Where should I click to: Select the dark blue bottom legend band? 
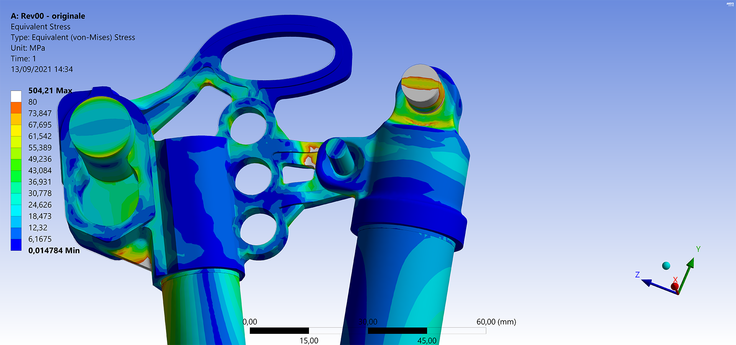(16, 245)
